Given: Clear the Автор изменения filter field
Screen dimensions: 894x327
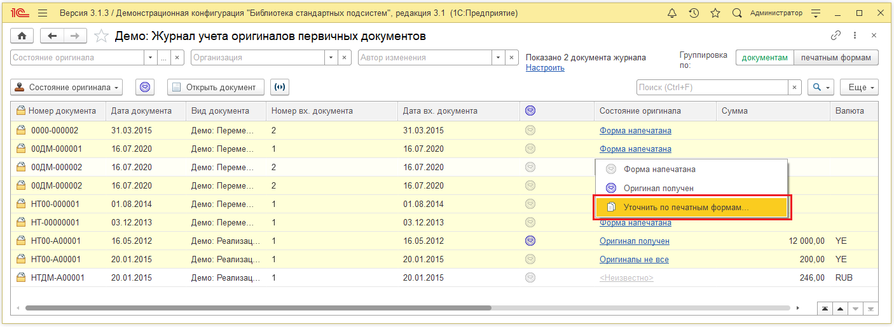Looking at the screenshot, I should point(511,57).
